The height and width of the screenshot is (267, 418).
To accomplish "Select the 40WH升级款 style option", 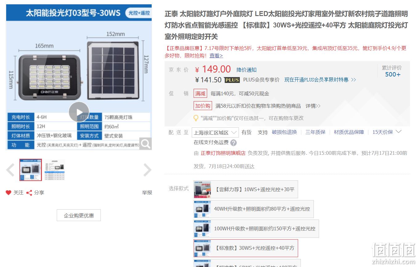I will pyautogui.click(x=253, y=209).
